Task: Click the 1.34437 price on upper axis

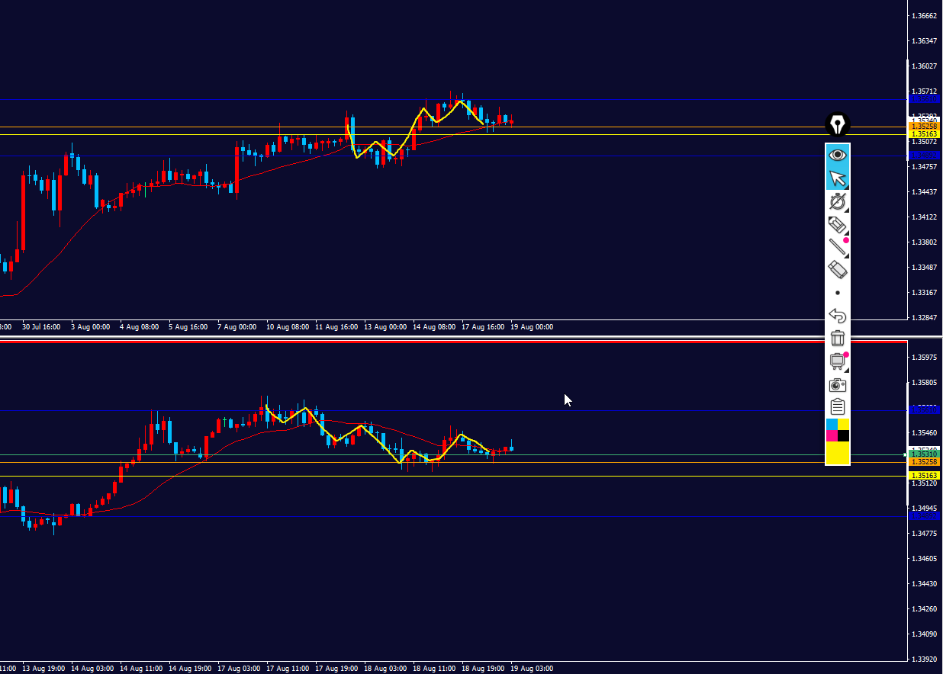Action: [x=925, y=191]
